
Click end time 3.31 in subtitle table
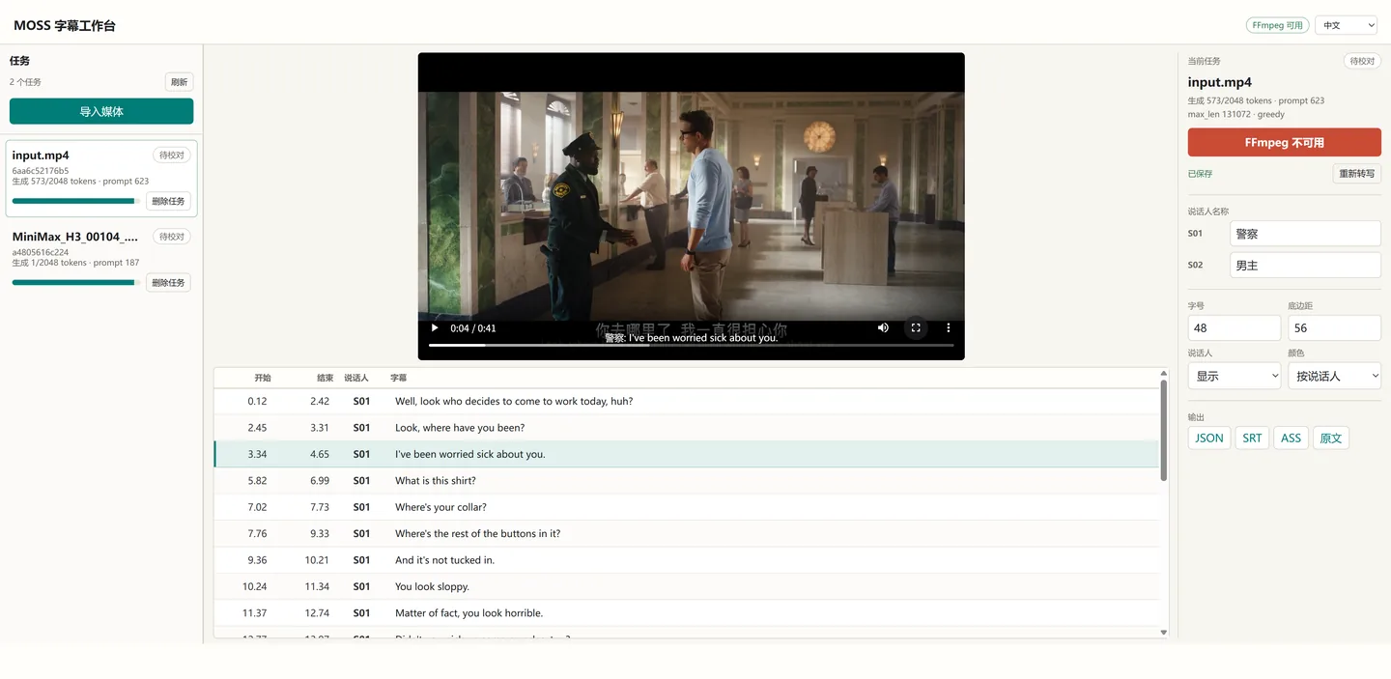[320, 427]
